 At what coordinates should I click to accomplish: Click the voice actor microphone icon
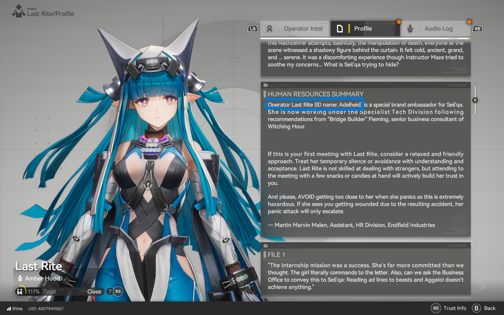20,278
